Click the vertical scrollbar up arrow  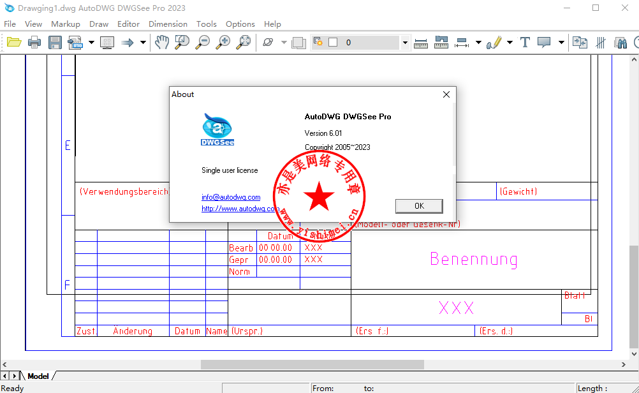(634, 59)
